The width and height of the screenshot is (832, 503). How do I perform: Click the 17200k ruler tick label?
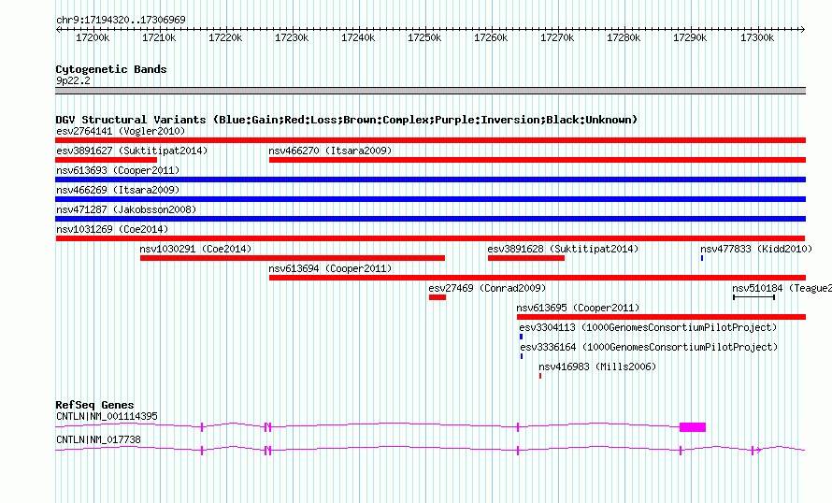point(93,37)
